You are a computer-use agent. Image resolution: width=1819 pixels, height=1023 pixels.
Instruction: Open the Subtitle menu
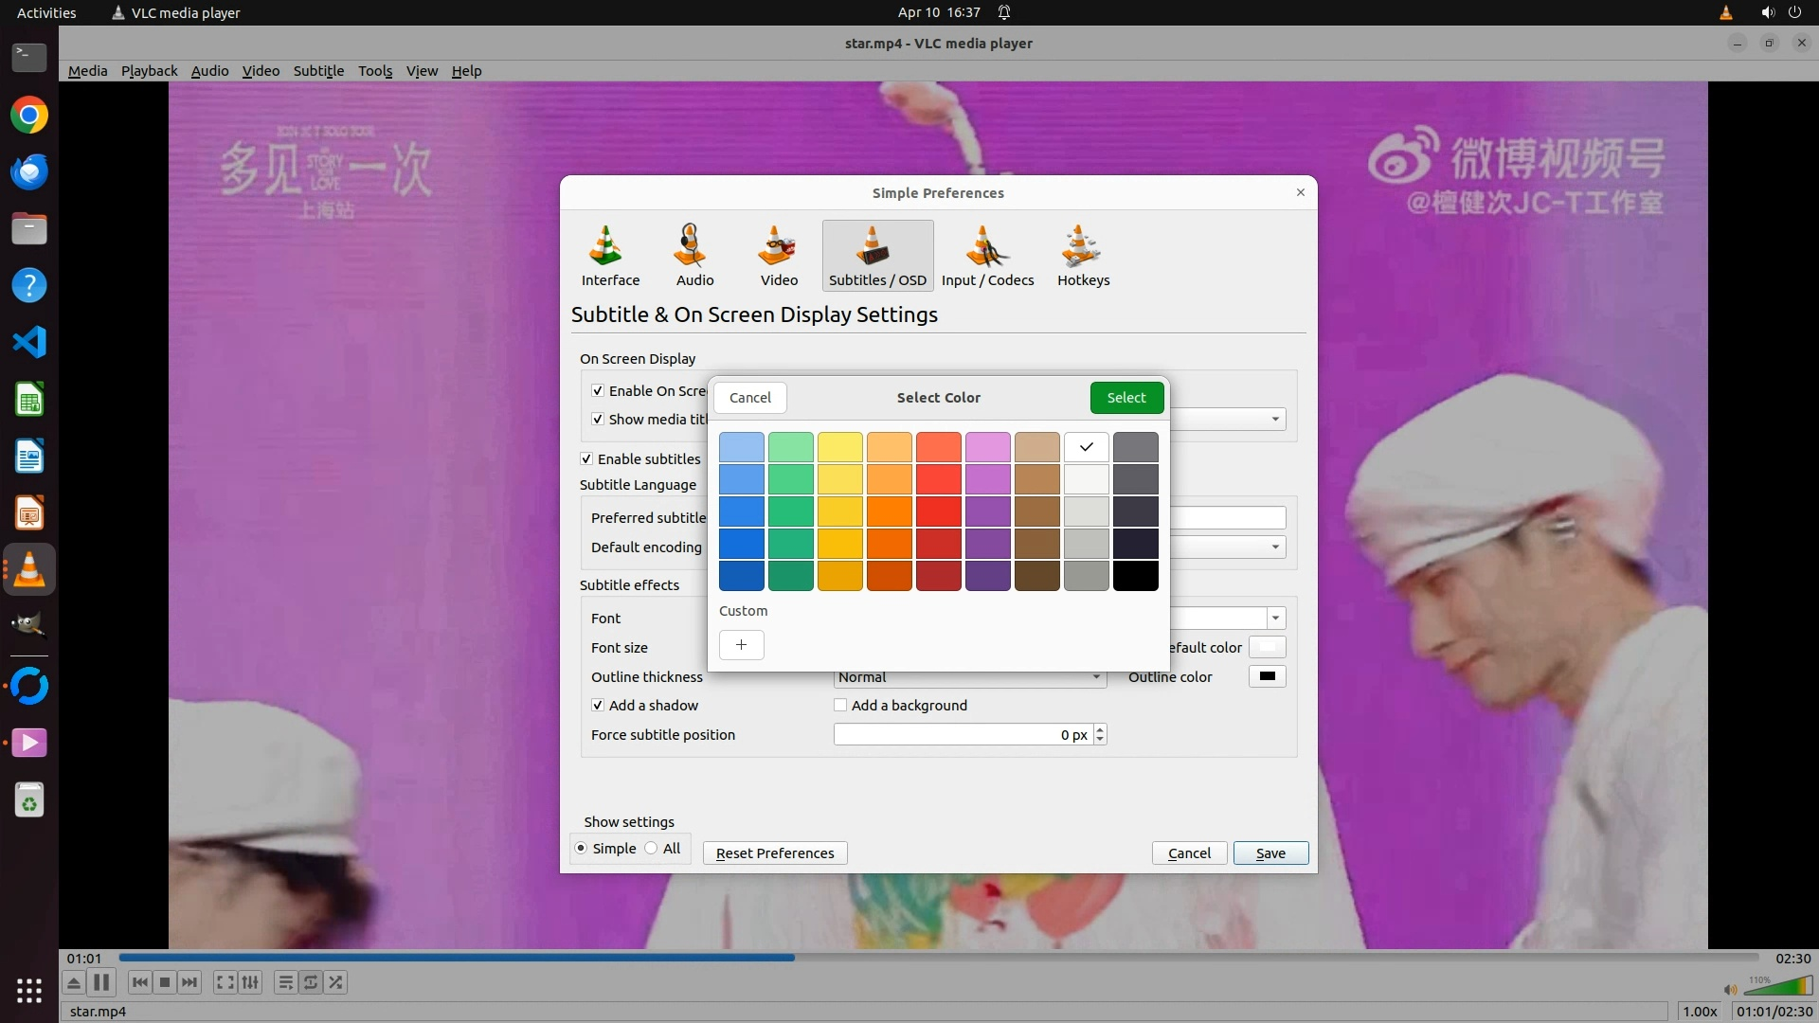click(318, 71)
